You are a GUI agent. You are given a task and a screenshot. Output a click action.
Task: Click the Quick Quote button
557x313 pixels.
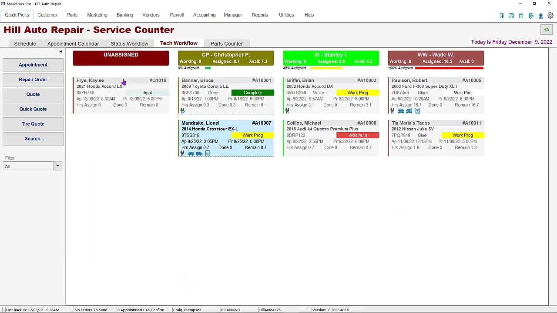(33, 109)
